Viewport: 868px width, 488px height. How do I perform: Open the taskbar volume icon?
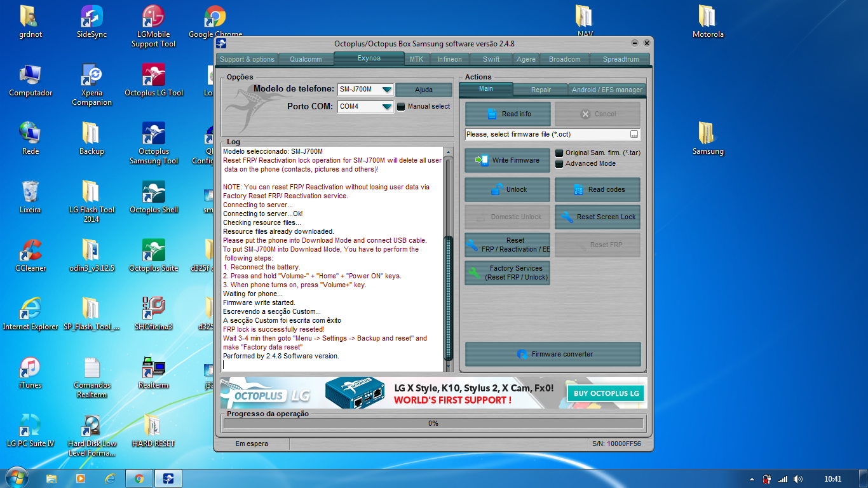click(x=798, y=479)
